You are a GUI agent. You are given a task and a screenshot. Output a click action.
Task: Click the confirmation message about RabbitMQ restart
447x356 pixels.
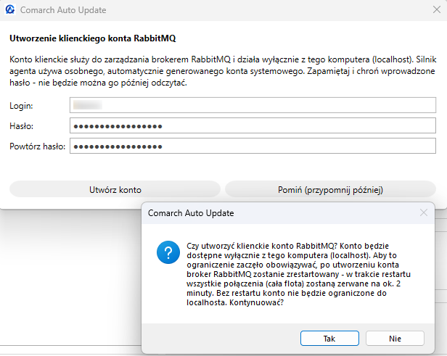[298, 274]
